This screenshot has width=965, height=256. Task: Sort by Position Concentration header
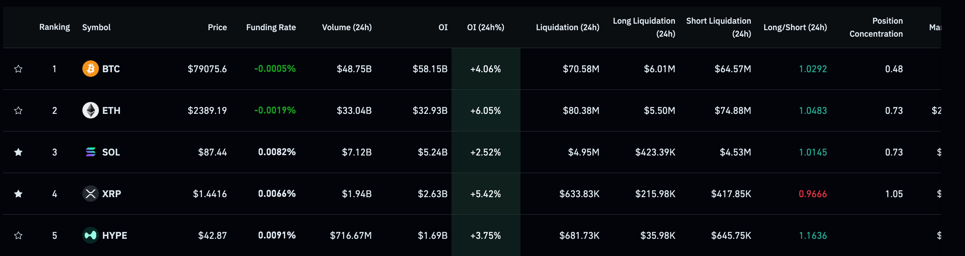[x=876, y=28]
